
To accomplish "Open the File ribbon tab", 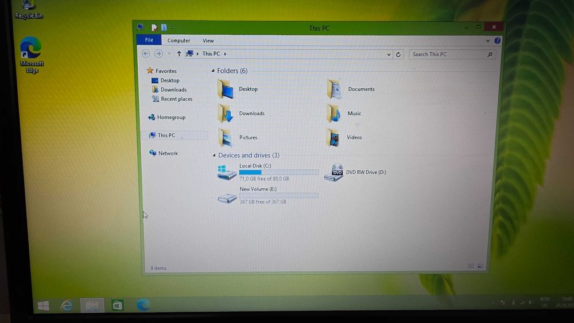I will coord(149,40).
